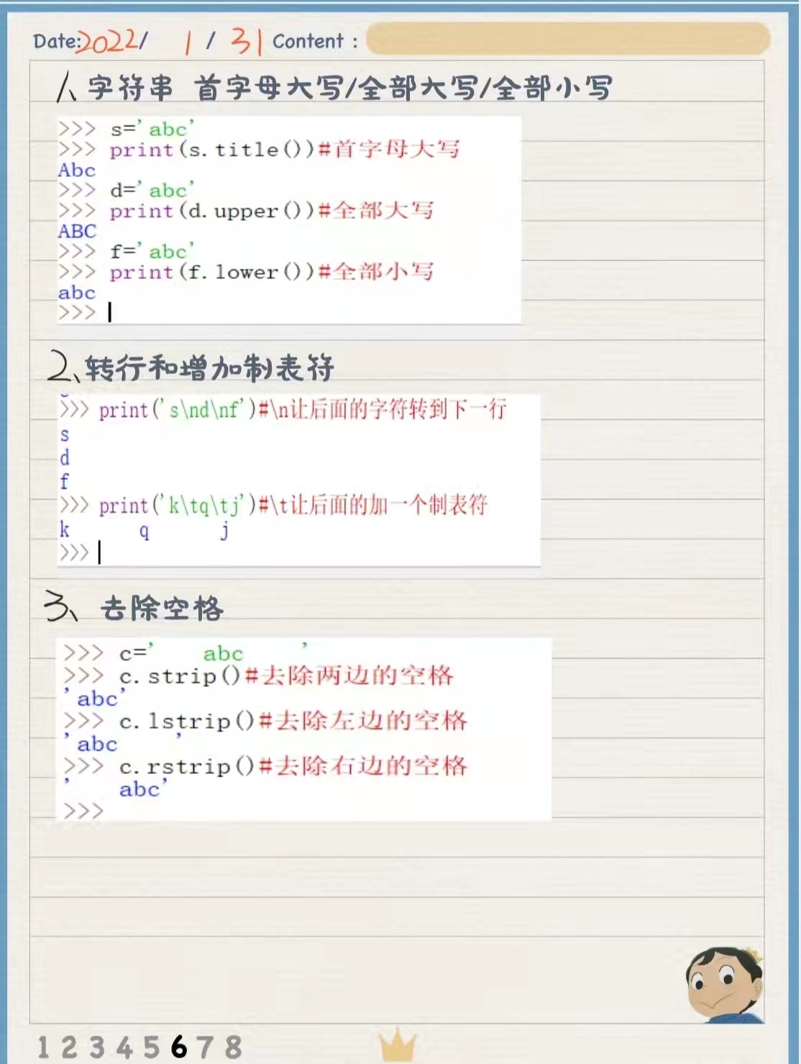Click the comment '#去除左边的空格'
This screenshot has height=1064, width=801.
pyautogui.click(x=363, y=721)
